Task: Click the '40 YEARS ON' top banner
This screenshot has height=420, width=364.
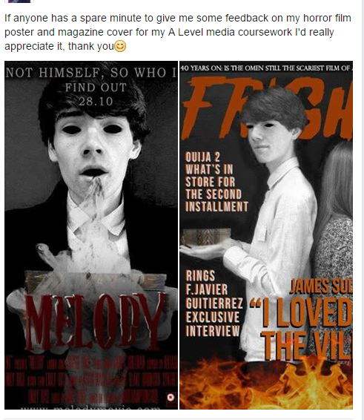Action: click(266, 68)
